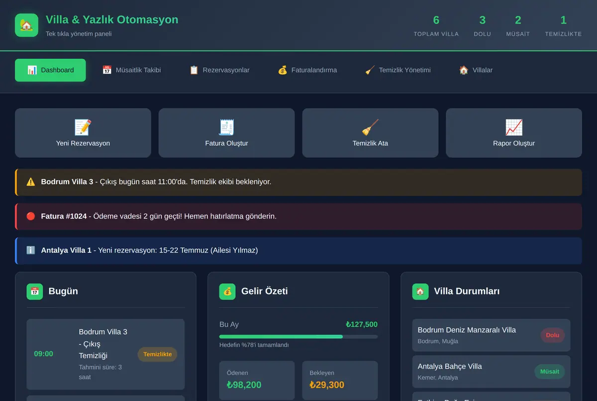Click the receipt icon above Fatura Oluştur
Image resolution: width=597 pixels, height=401 pixels.
pos(227,127)
